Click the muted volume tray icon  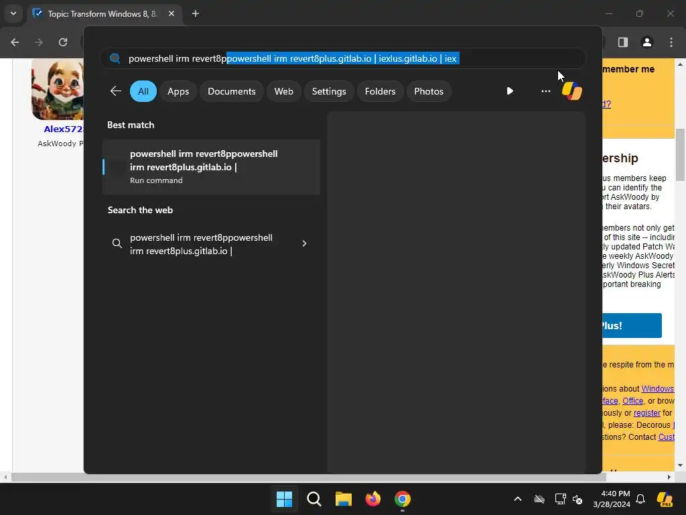577,499
